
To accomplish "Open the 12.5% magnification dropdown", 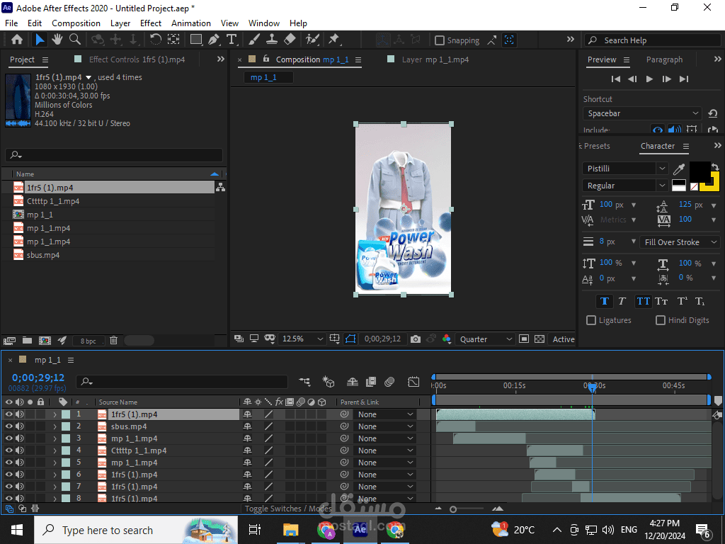I will [x=302, y=339].
